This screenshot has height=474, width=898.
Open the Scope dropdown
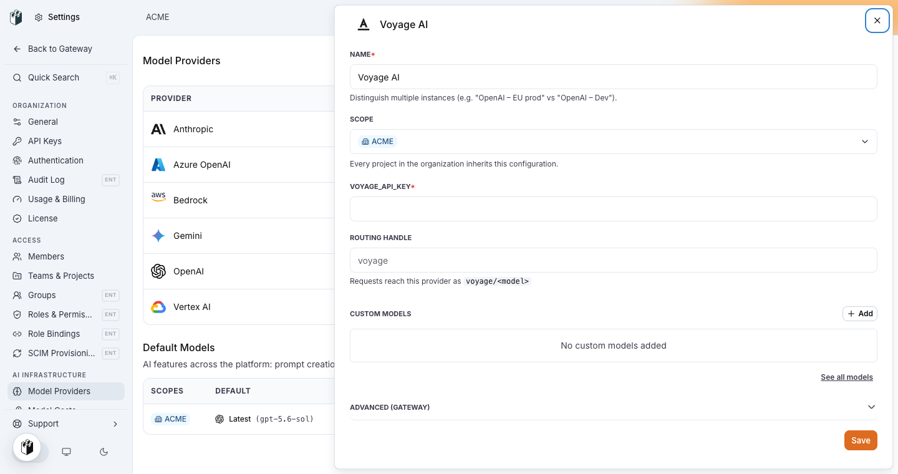pos(614,142)
